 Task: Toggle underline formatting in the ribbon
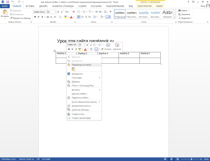point(42,17)
